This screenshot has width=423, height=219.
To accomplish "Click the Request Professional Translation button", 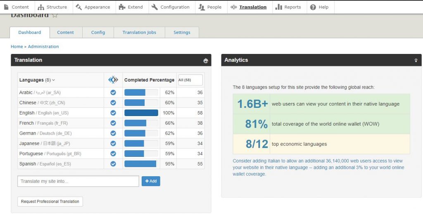I will tap(50, 202).
